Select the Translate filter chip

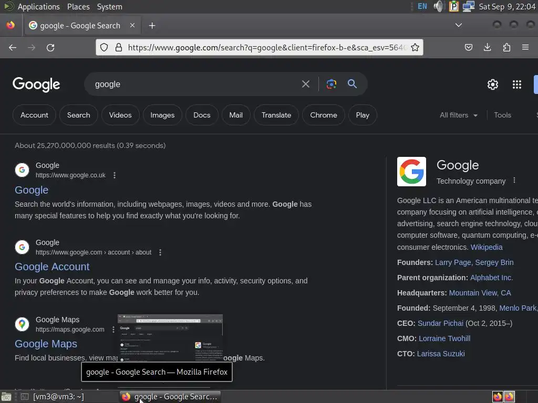(276, 115)
